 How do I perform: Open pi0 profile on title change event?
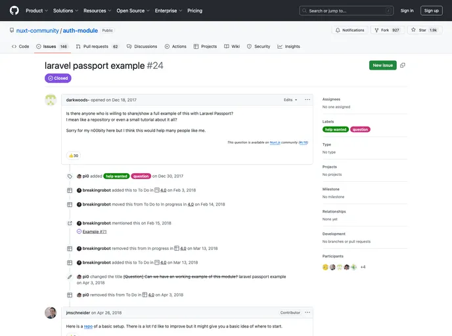pos(85,277)
